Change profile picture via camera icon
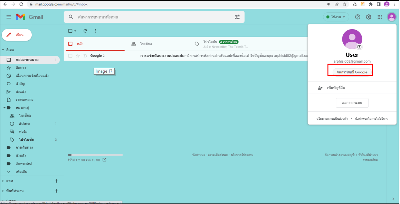Image resolution: width=400 pixels, height=204 pixels. pos(360,47)
